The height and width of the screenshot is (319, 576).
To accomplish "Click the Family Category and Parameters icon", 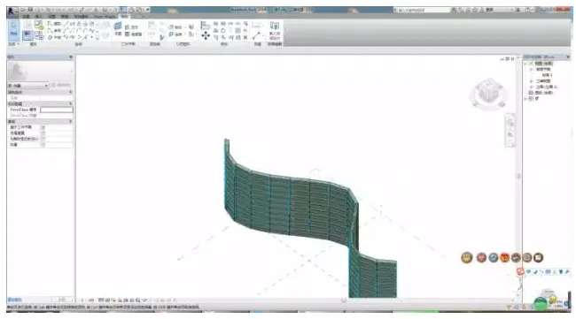I will pyautogui.click(x=39, y=25).
